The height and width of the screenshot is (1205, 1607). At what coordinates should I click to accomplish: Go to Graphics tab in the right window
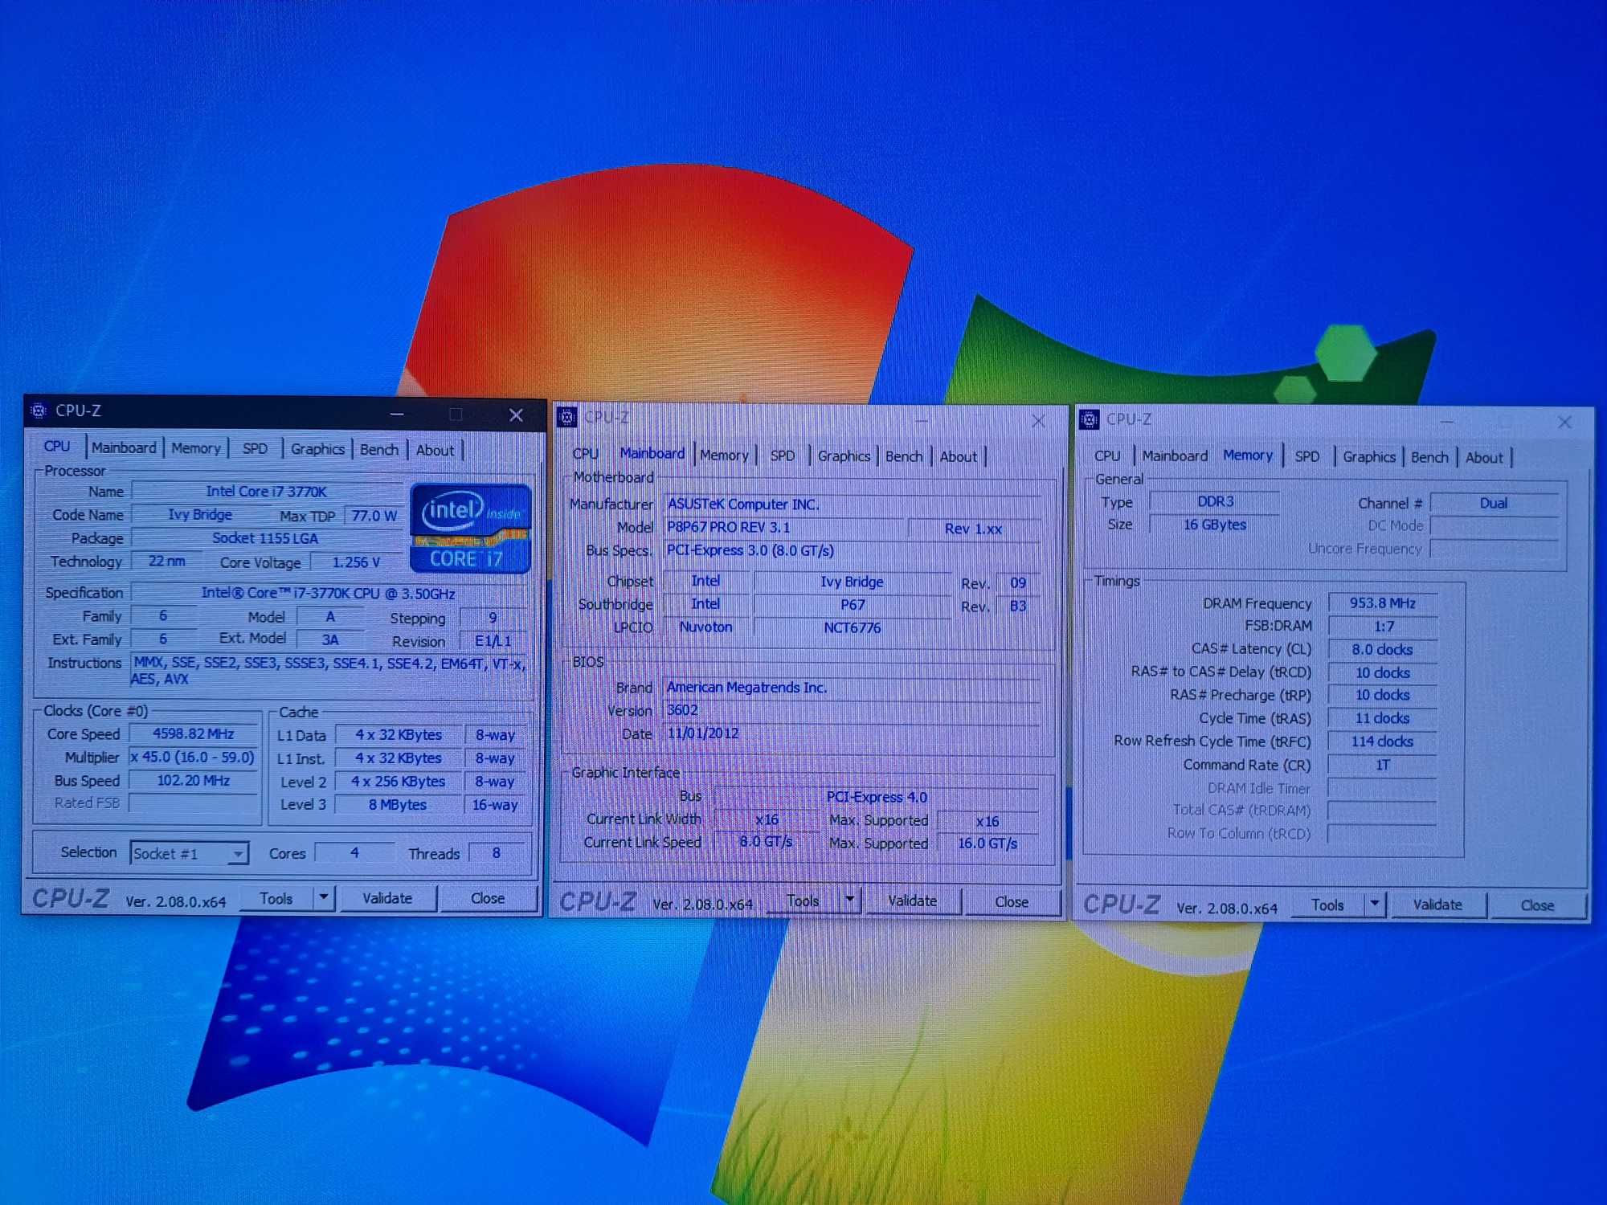1369,457
